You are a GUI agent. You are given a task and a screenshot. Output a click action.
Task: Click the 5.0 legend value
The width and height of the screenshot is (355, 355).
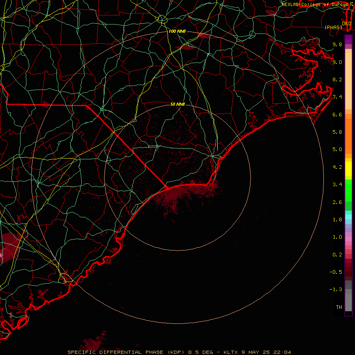337,149
